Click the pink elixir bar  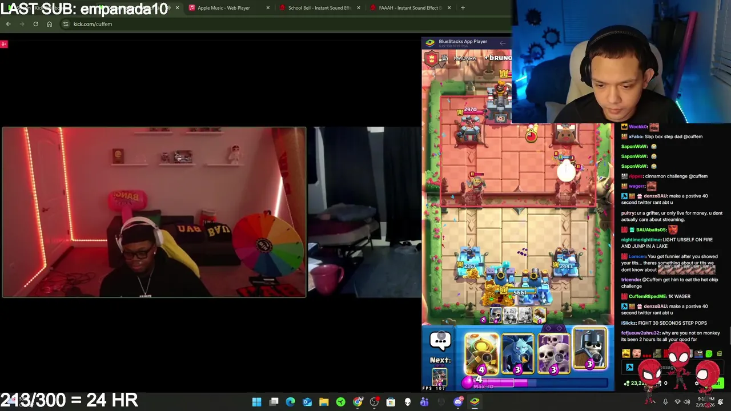[x=535, y=381]
